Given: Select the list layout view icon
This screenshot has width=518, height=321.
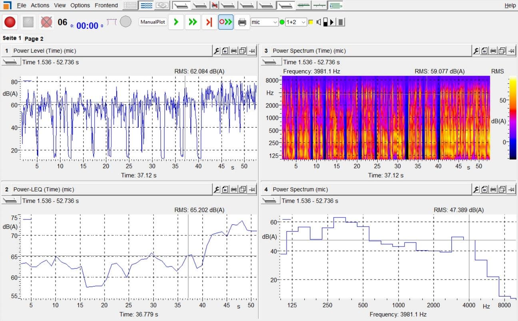Looking at the screenshot, I should click(x=130, y=5).
